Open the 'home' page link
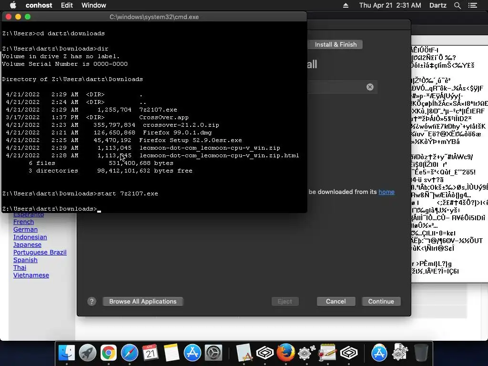 pos(386,192)
